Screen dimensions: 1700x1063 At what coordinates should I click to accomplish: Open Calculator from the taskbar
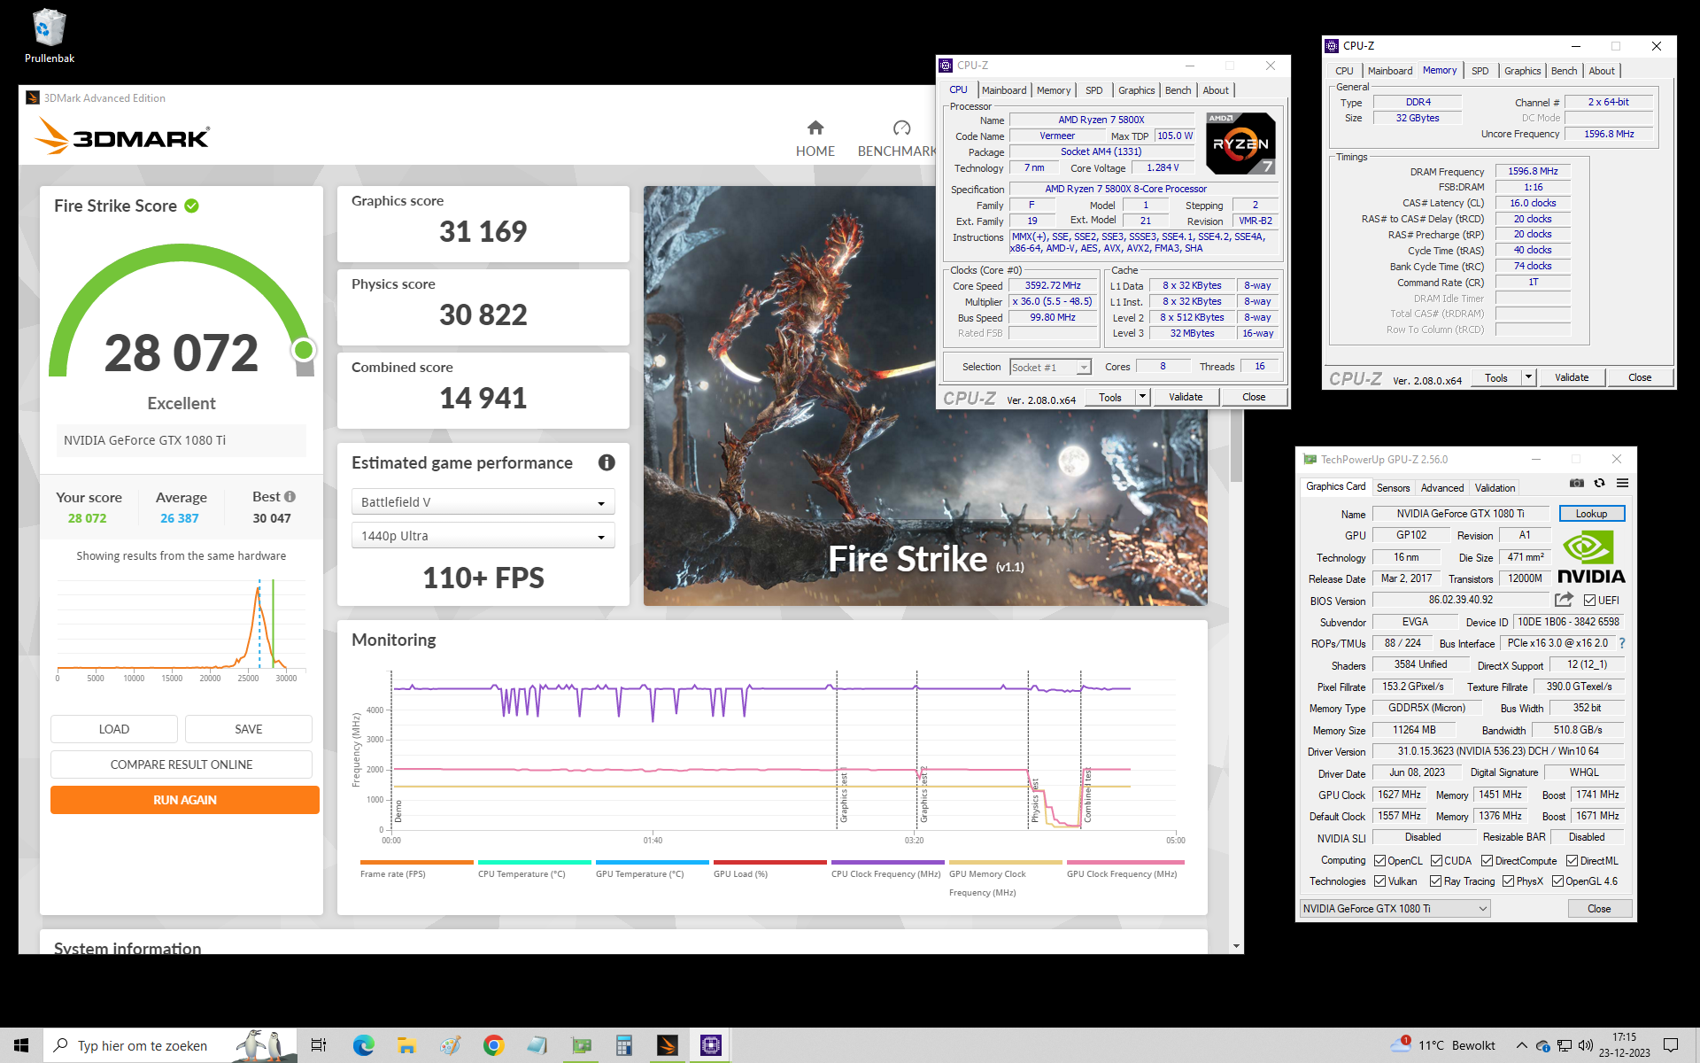coord(624,1045)
